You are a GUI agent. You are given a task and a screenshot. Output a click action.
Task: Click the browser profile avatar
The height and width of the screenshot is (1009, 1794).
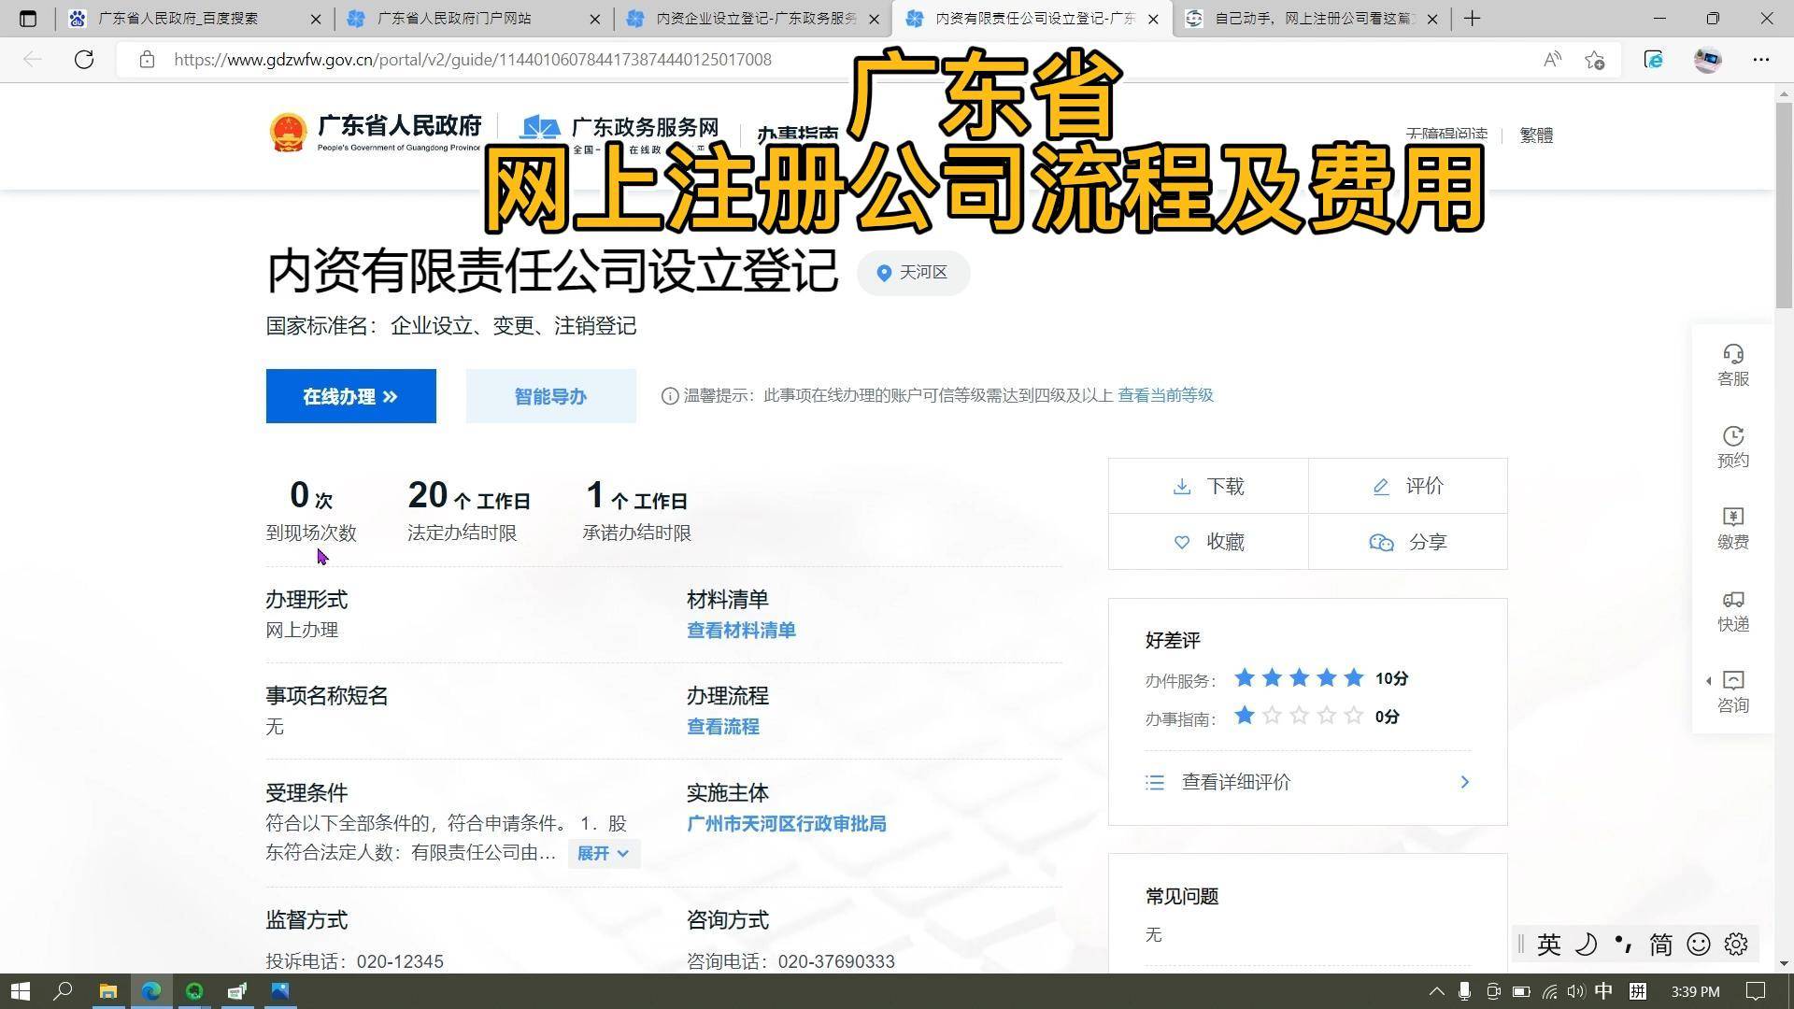[1707, 60]
